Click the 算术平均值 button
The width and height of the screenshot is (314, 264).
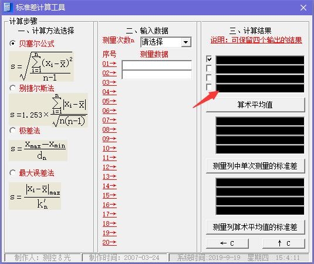click(x=255, y=105)
